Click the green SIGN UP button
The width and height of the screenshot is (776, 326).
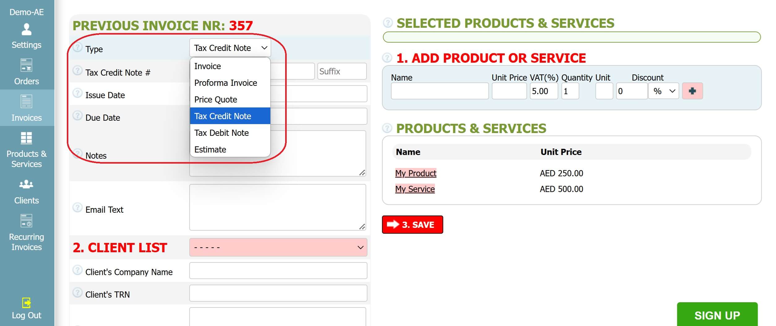pyautogui.click(x=717, y=315)
